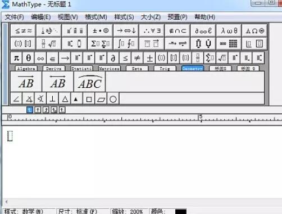The width and height of the screenshot is (282, 214).
Task: Insert the parallelogram symbol
Action: click(101, 99)
